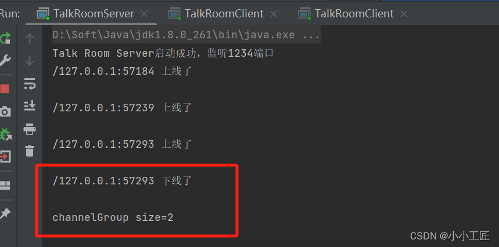The height and width of the screenshot is (247, 499).
Task: Stop the running process with red square
Action: coord(5,89)
